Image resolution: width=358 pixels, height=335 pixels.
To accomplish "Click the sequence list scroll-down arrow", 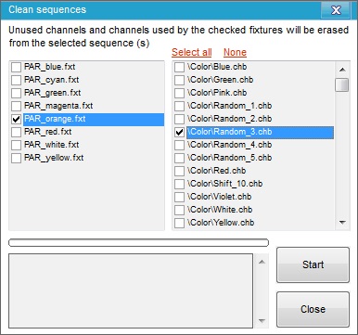I will 342,222.
